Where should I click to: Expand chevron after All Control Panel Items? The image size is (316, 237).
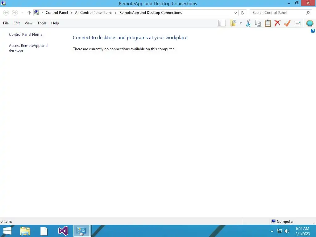click(x=116, y=13)
